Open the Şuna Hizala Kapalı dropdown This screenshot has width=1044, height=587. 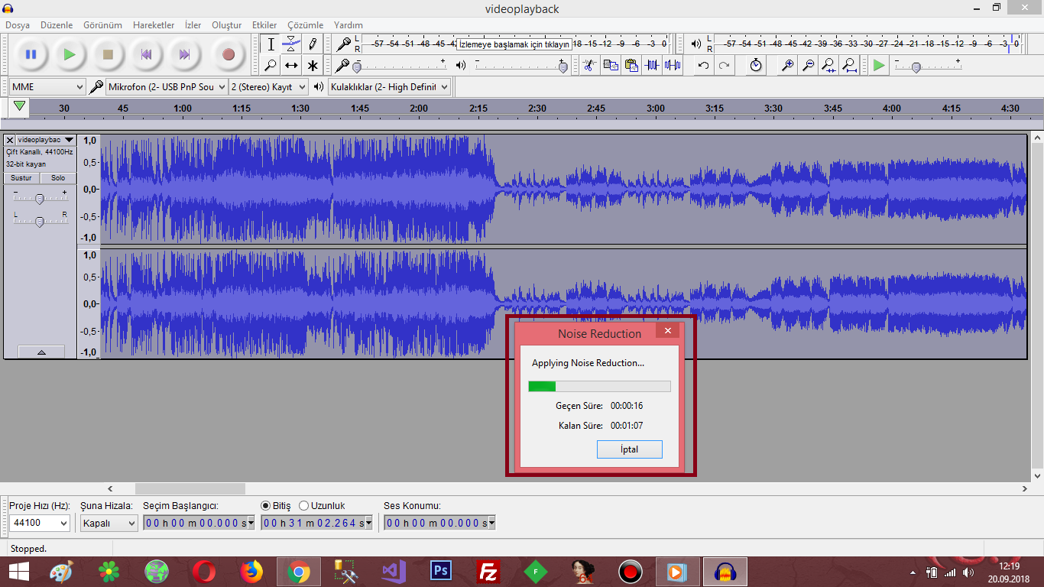coord(109,523)
